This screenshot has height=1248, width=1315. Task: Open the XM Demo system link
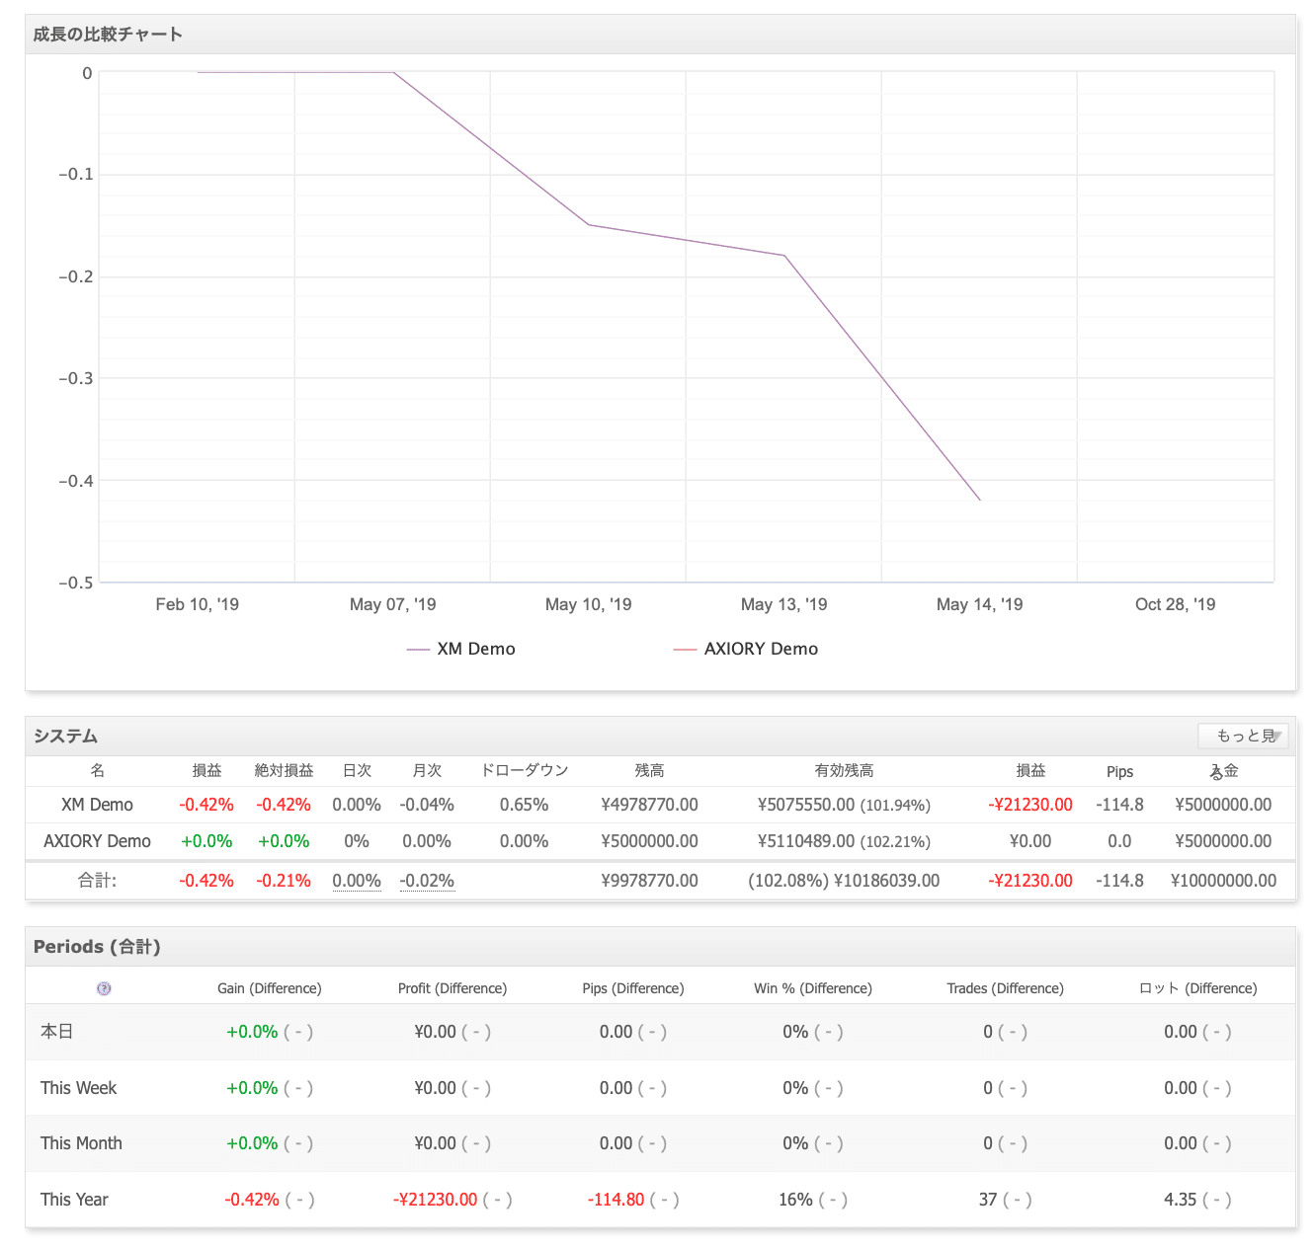click(x=97, y=805)
